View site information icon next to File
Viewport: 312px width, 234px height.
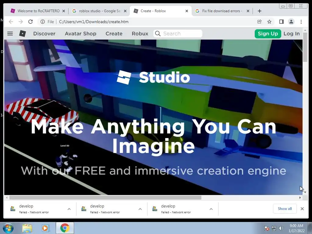(43, 22)
